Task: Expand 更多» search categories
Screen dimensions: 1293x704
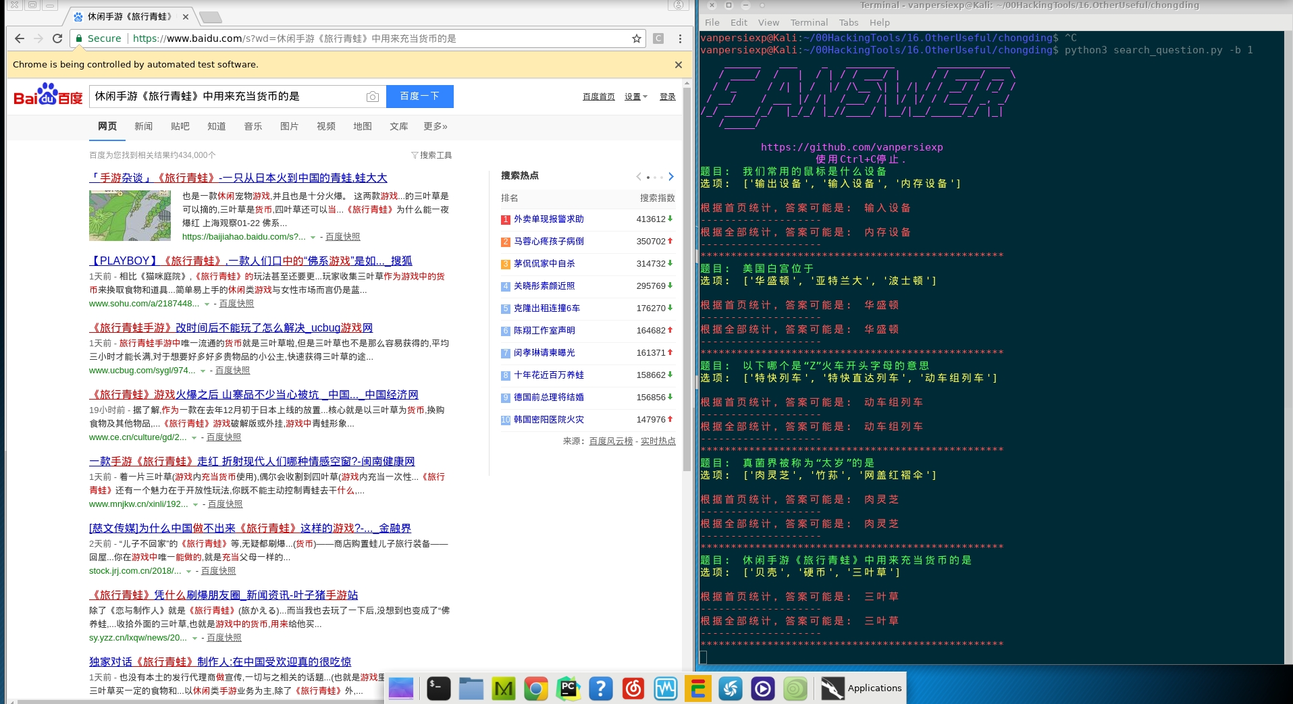Action: pos(435,126)
